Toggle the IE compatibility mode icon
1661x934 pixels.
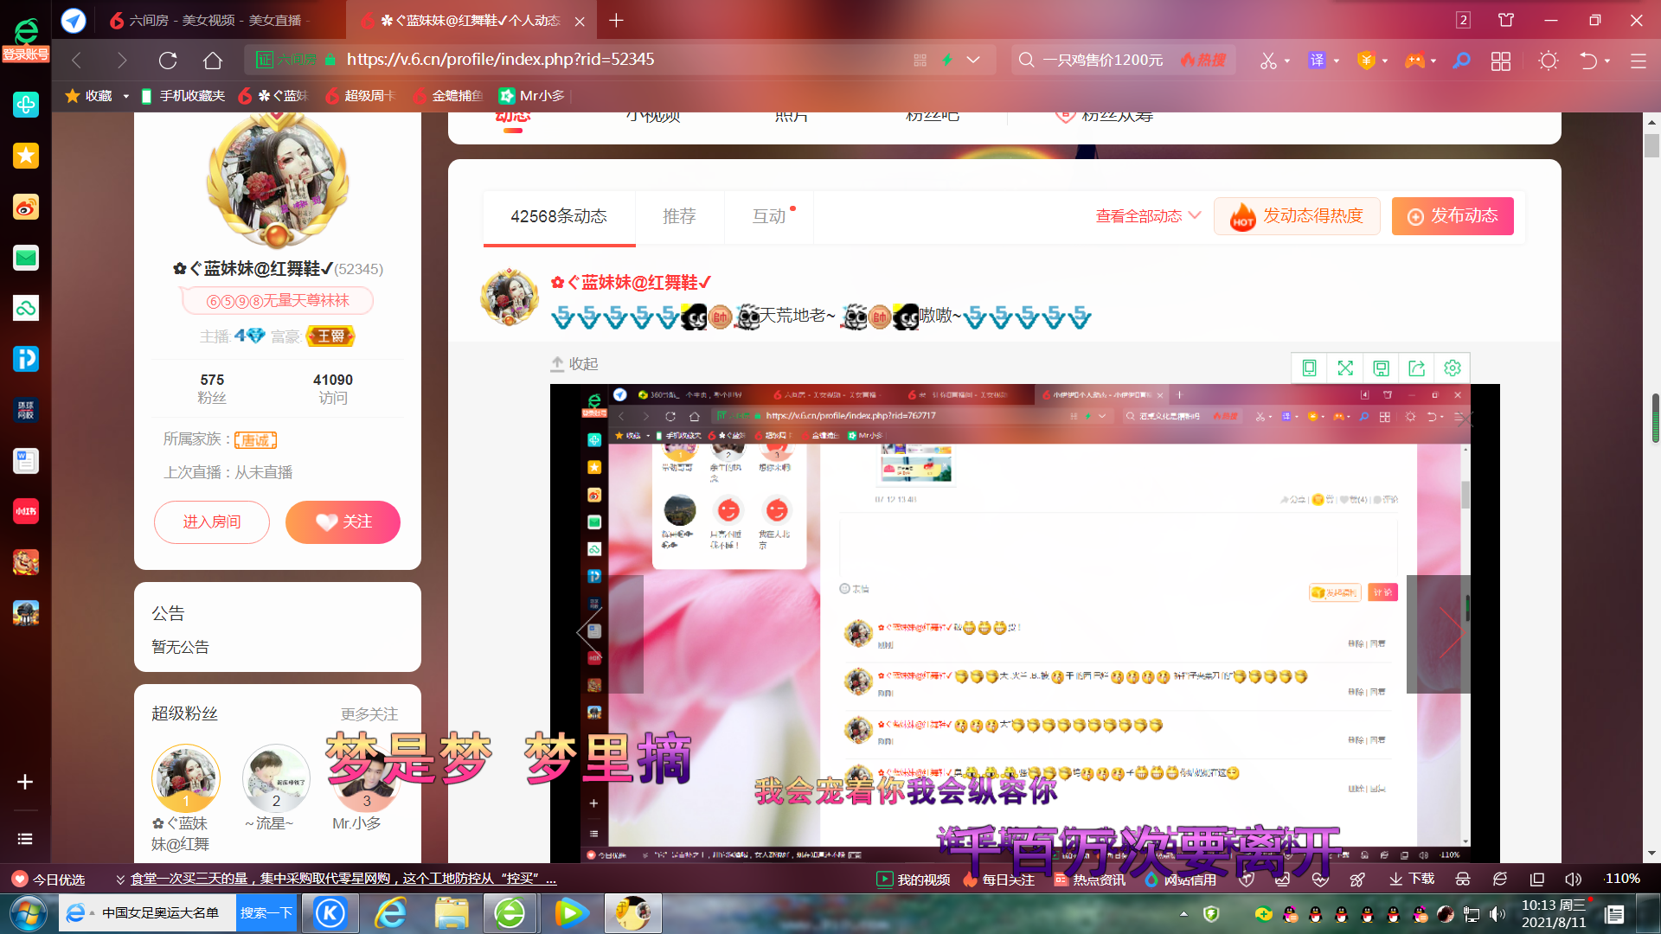click(x=1500, y=880)
